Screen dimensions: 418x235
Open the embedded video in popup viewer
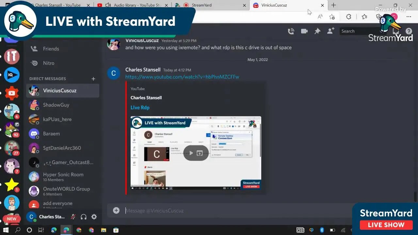pyautogui.click(x=200, y=153)
